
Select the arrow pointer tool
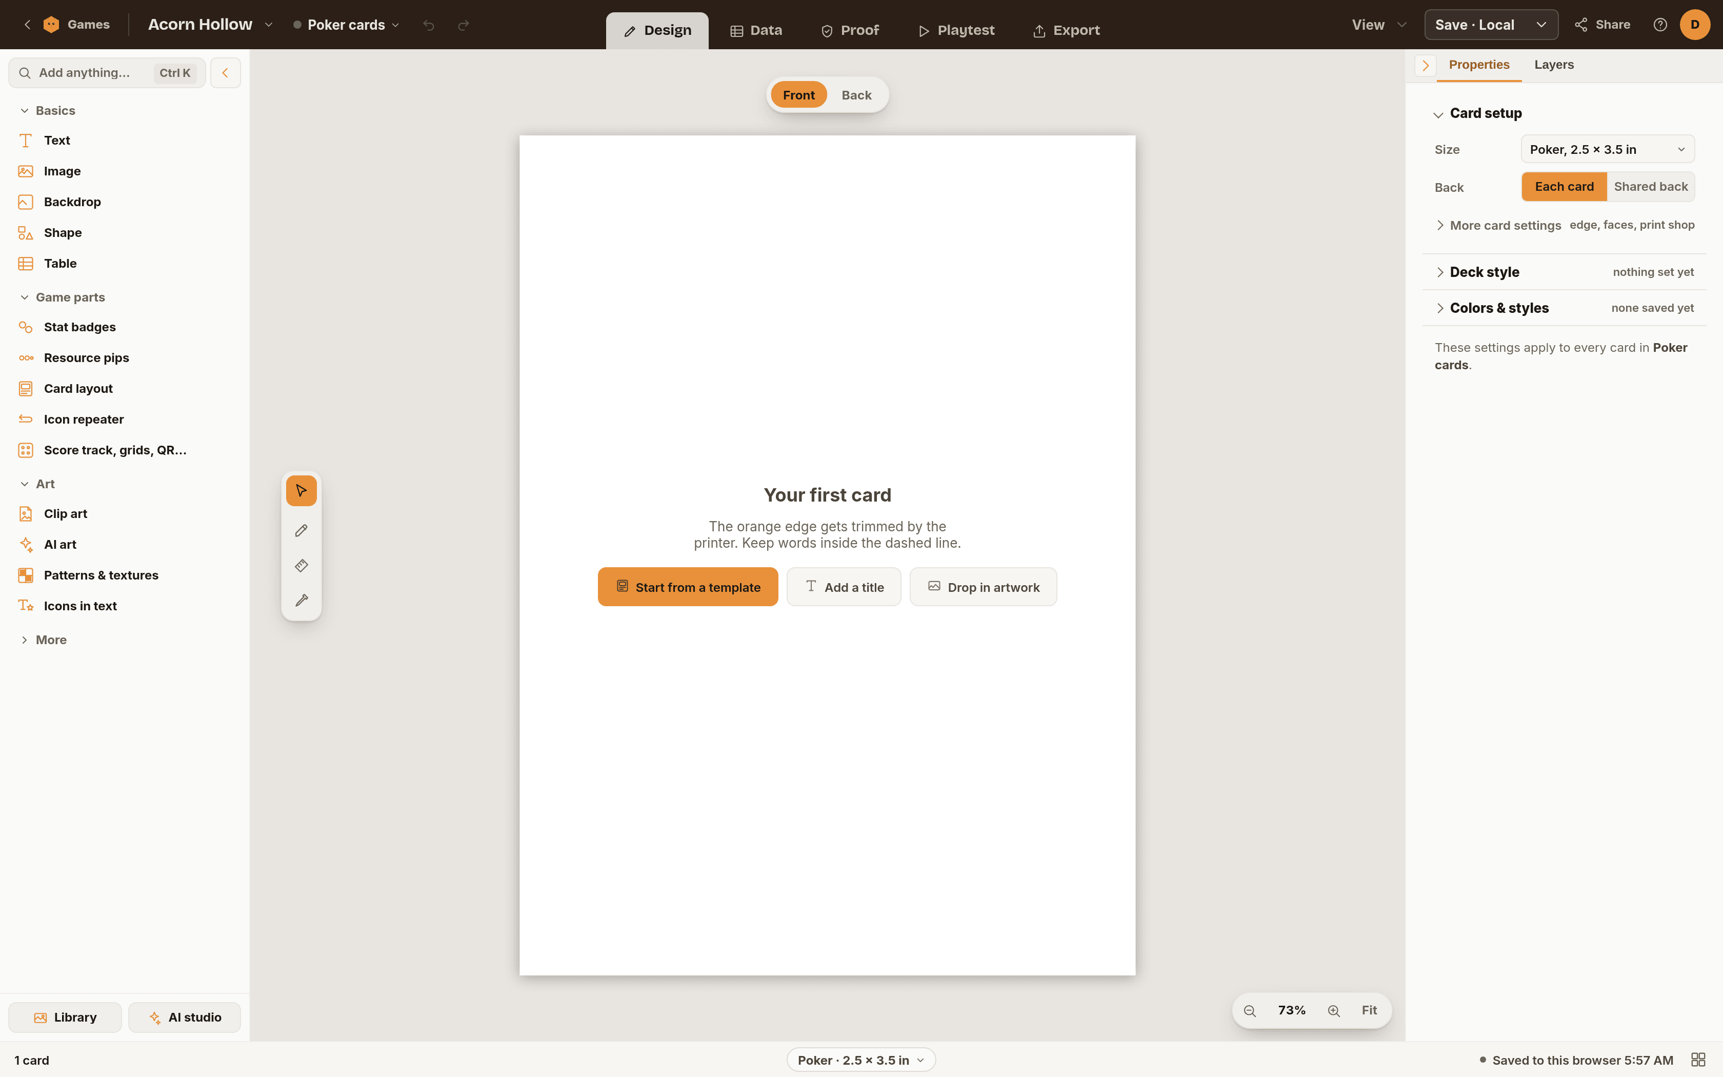click(301, 491)
